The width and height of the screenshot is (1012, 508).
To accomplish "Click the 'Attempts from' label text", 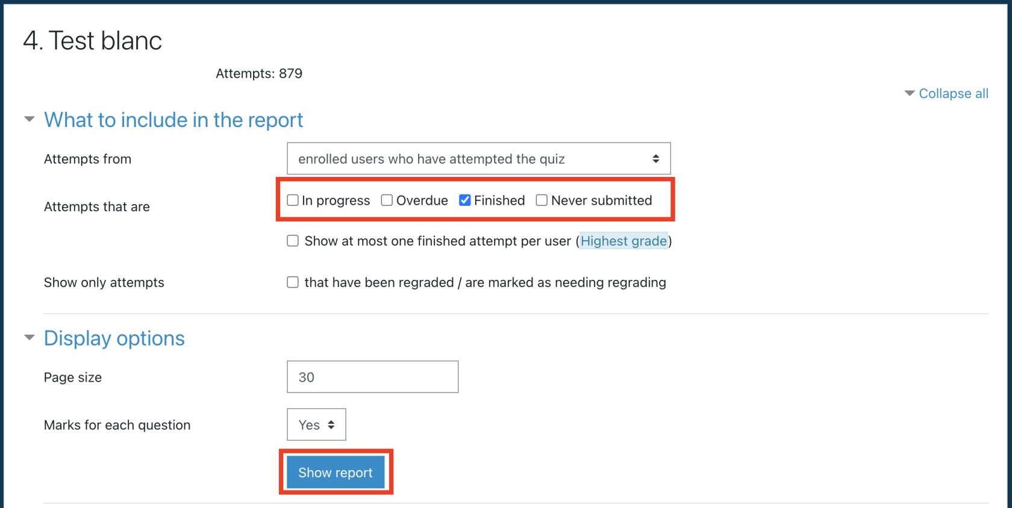I will [x=87, y=159].
